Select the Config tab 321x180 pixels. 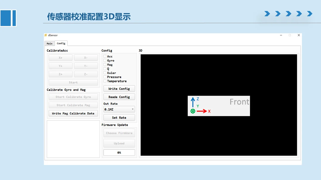[61, 43]
